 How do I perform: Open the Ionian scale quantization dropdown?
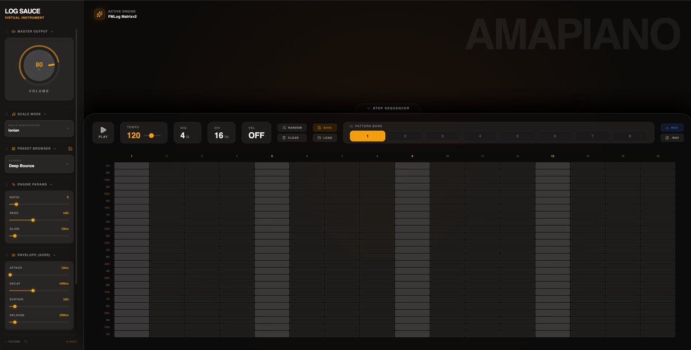point(39,128)
